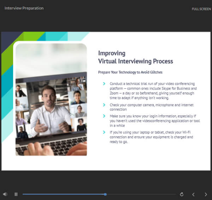
Task: Select the chevron beside Wi-Fi connection bullet
Action: coord(104,132)
